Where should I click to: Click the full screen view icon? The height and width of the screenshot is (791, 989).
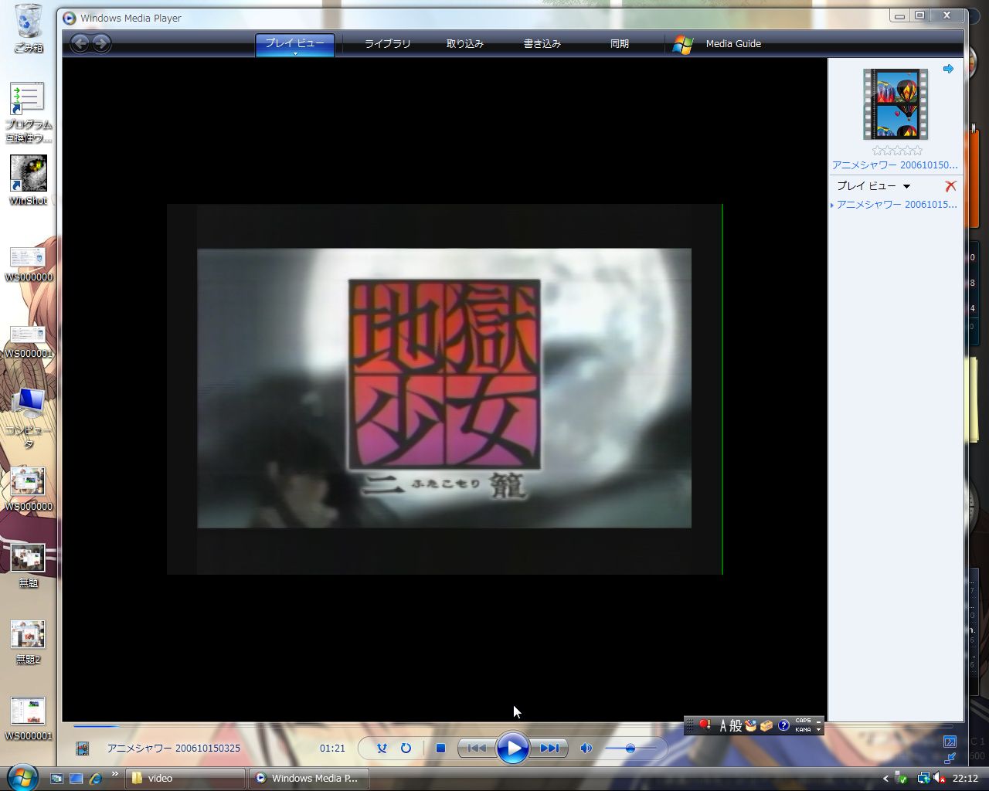tap(950, 742)
